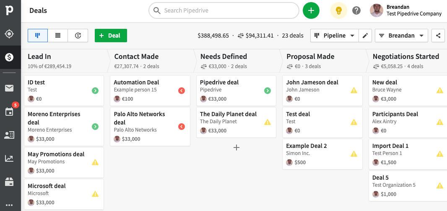
Task: Open Breandan user profile avatar
Action: 377,10
